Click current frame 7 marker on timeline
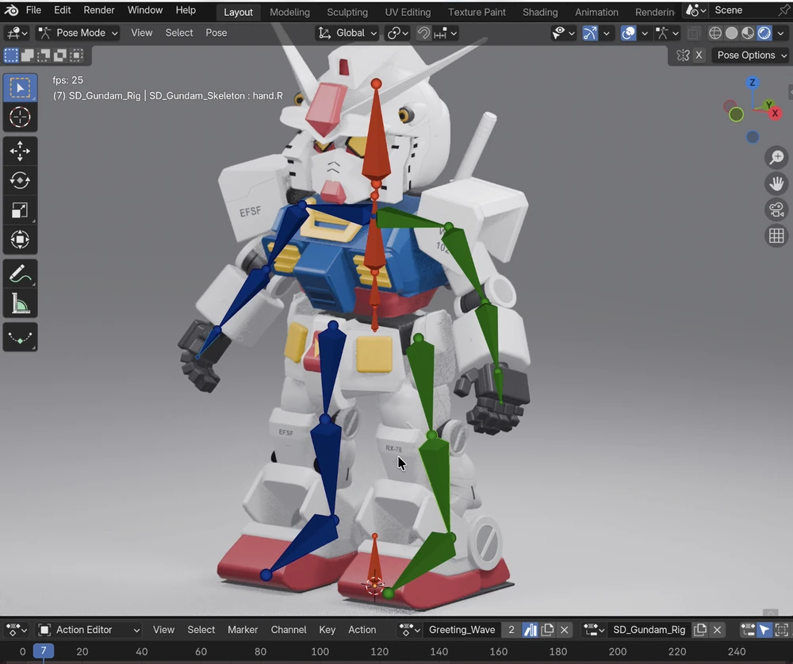Viewport: 793px width, 664px height. tap(44, 651)
